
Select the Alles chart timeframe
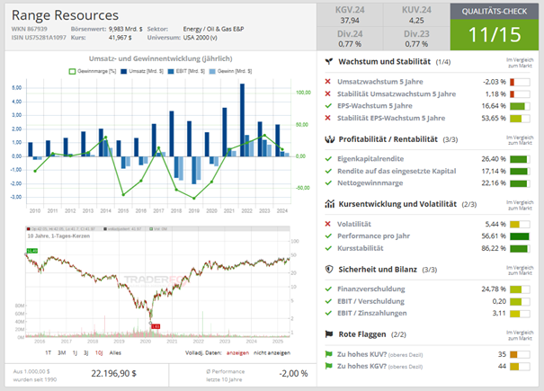[115, 353]
